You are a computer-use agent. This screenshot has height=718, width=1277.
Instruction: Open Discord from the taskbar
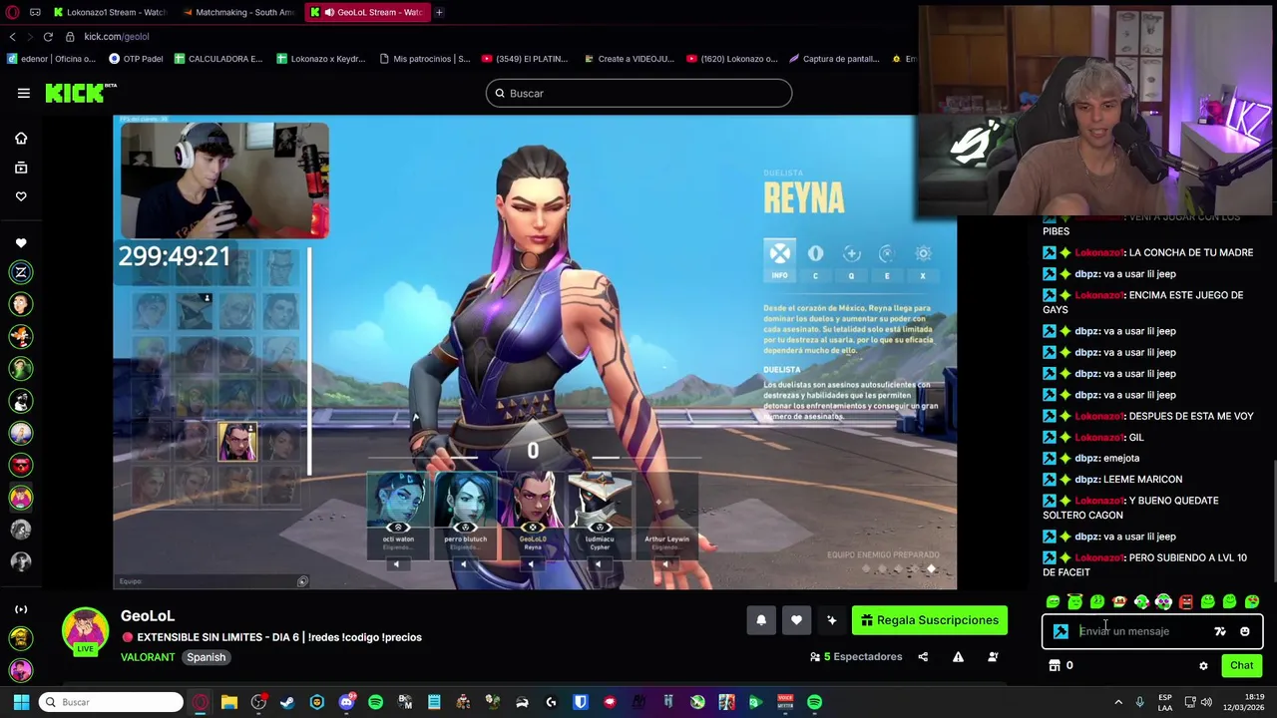point(346,702)
